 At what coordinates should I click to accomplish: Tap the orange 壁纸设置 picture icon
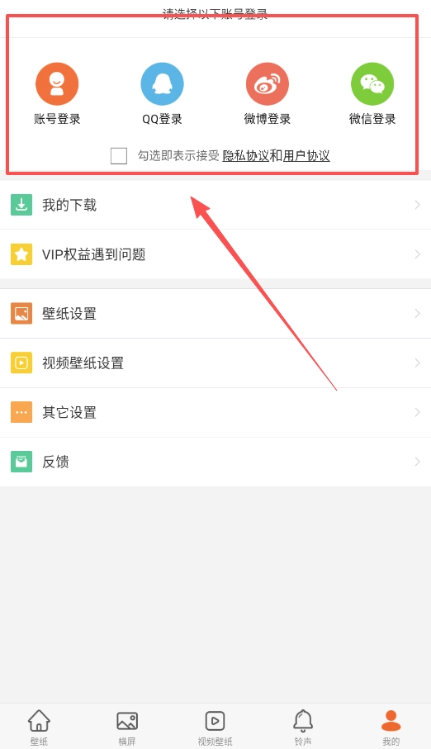(x=21, y=313)
